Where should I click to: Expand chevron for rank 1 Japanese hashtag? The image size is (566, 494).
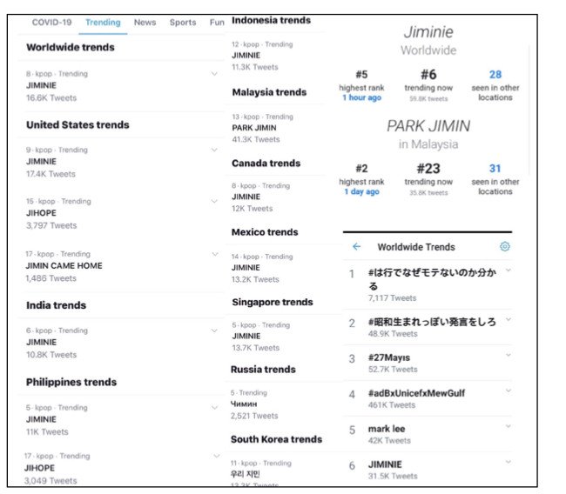(x=509, y=270)
